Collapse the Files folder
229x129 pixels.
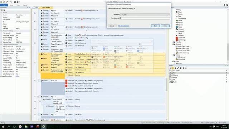[172, 61]
